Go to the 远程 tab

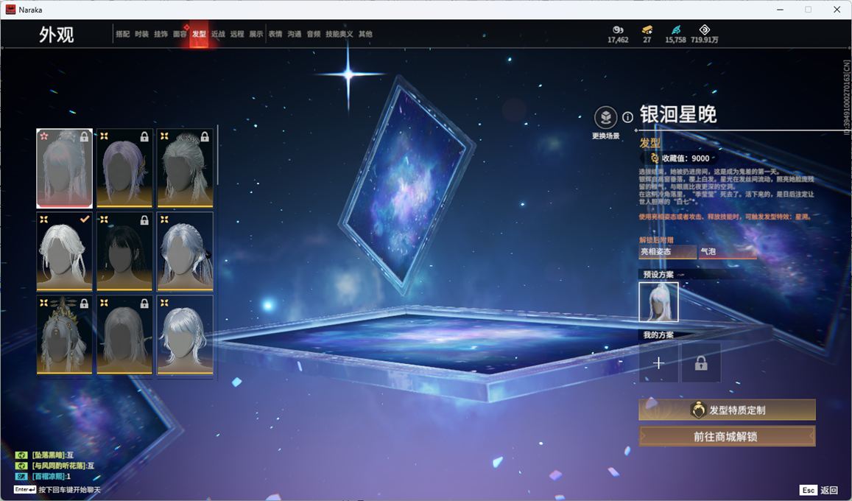pos(237,34)
